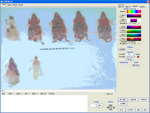Open the 叠加图 image tab

point(21,5)
